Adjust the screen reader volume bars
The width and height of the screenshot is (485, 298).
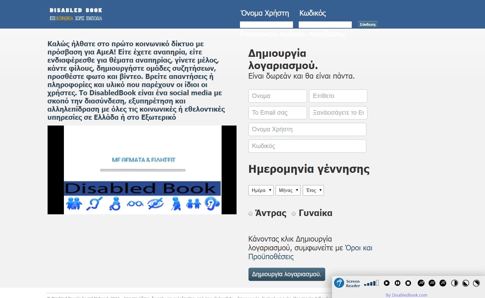point(371,283)
